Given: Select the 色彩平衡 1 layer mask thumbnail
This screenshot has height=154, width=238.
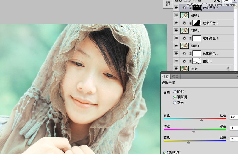Looking at the screenshot, I should pos(197,23).
